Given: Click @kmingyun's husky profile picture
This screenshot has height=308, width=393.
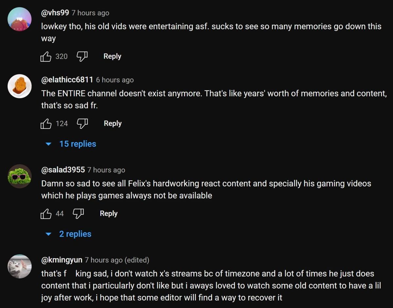Looking at the screenshot, I should pos(20,266).
